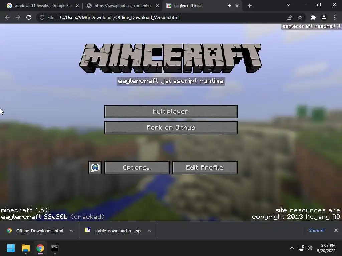Open a new browser tab

[250, 6]
